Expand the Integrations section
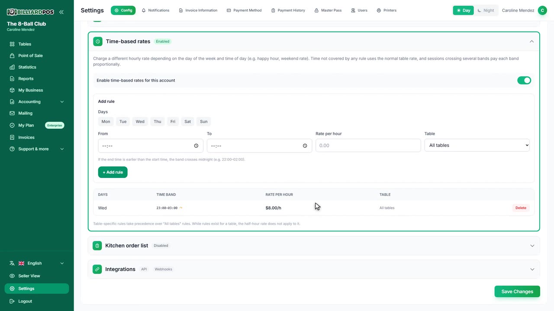Image resolution: width=554 pixels, height=311 pixels. tap(532, 269)
